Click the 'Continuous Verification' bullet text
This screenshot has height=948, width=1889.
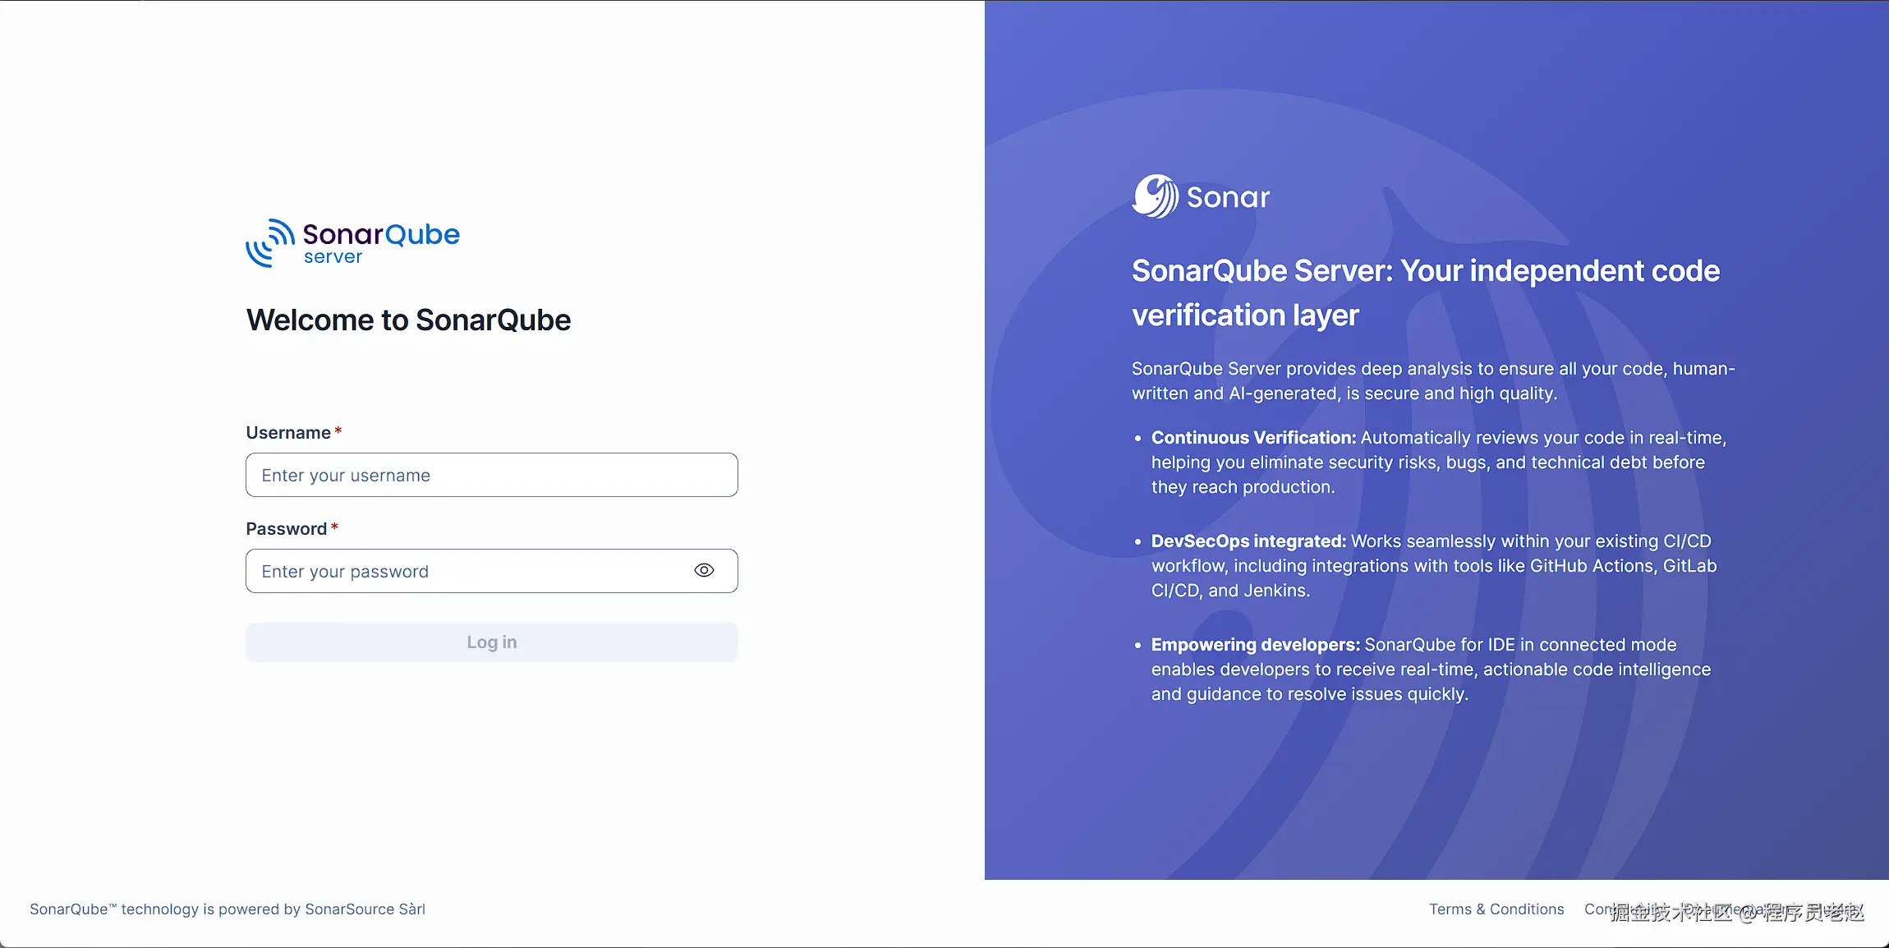[x=1437, y=462]
